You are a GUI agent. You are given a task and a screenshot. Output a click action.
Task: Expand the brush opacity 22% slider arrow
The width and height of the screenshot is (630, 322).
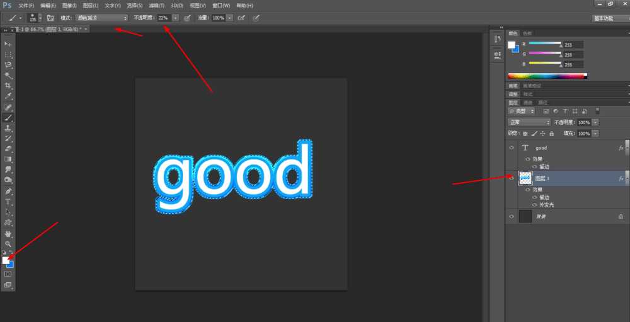tap(175, 18)
